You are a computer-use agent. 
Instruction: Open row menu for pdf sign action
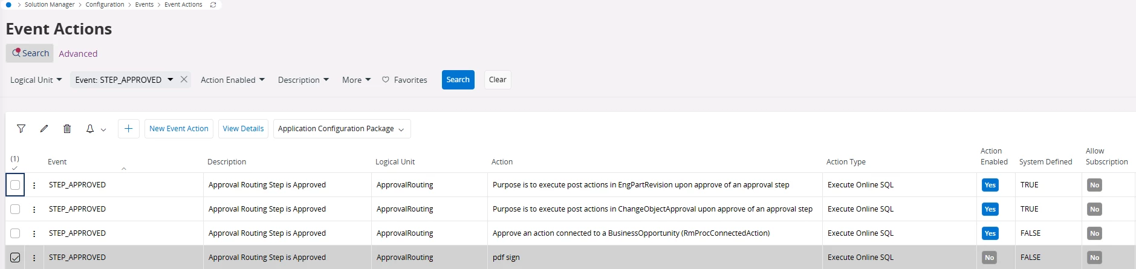[34, 258]
